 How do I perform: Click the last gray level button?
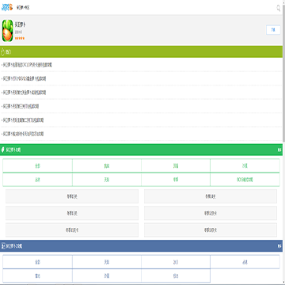tap(211, 230)
